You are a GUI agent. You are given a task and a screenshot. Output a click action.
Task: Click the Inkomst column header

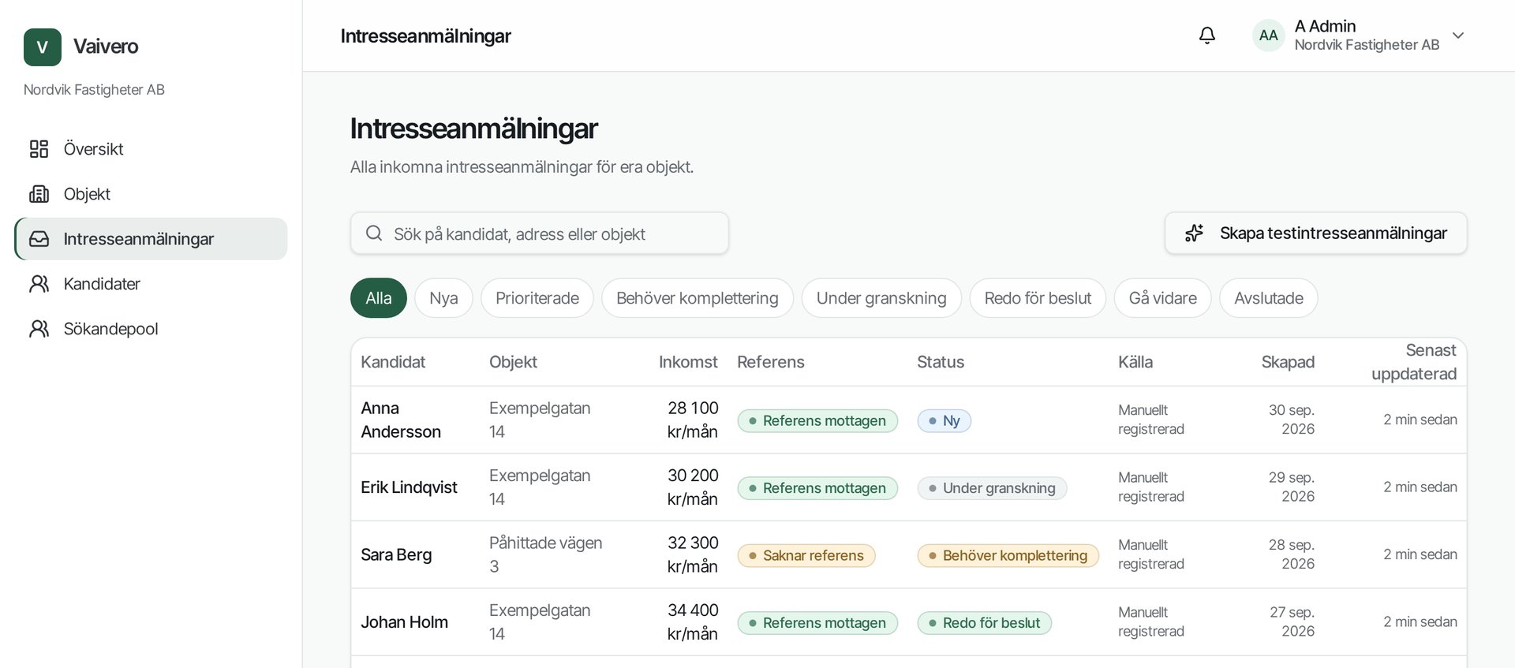click(x=688, y=362)
